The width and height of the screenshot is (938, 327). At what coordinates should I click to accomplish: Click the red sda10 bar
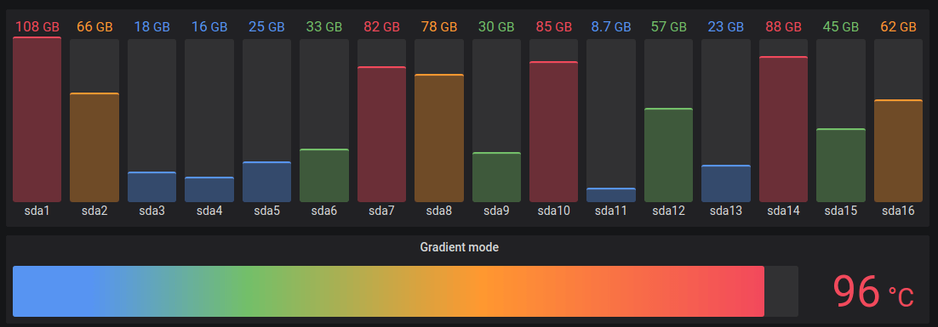554,132
